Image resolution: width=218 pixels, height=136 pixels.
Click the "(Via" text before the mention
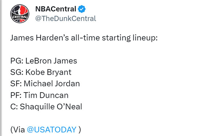18,130
